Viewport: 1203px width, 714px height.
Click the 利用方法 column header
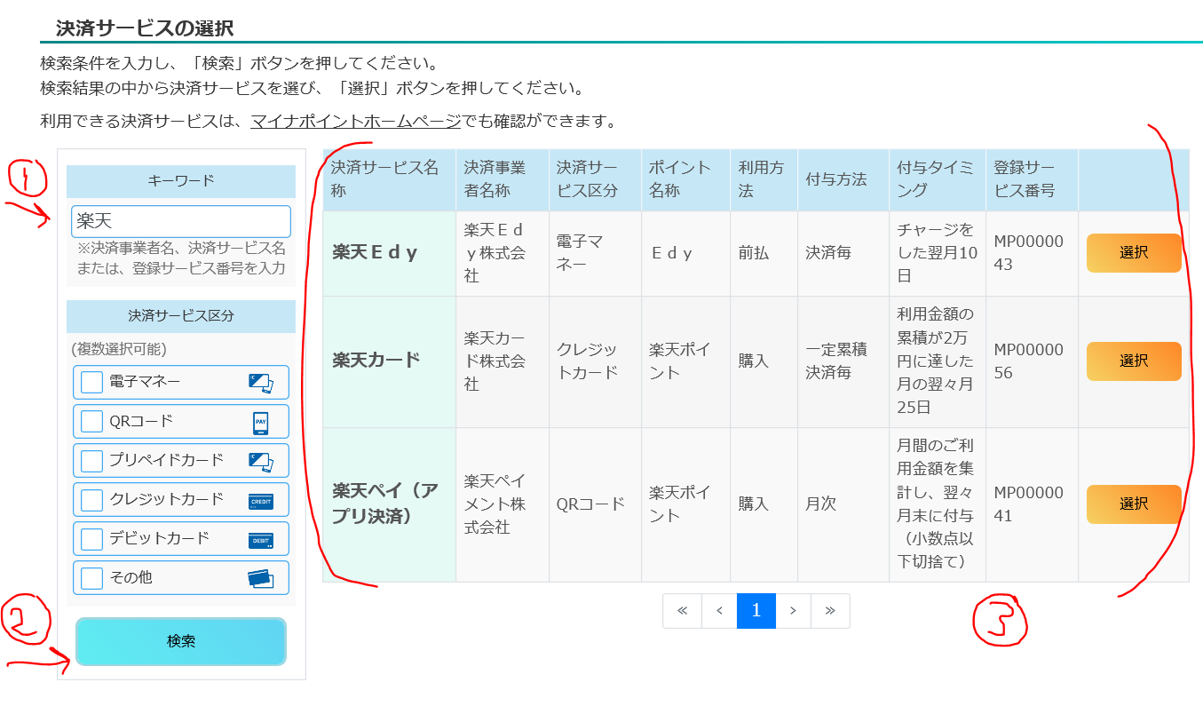click(764, 179)
